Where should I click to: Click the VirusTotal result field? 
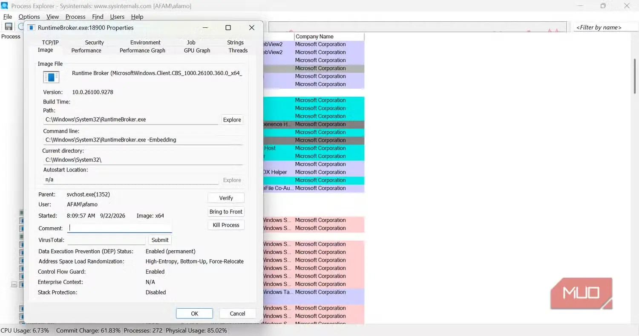(x=106, y=240)
